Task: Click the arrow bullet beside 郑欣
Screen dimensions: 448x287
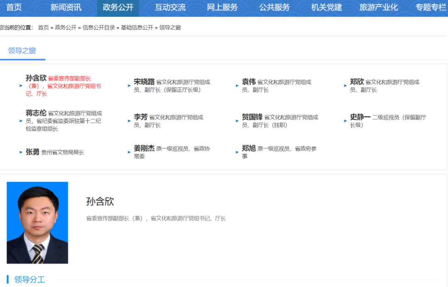Action: point(346,86)
